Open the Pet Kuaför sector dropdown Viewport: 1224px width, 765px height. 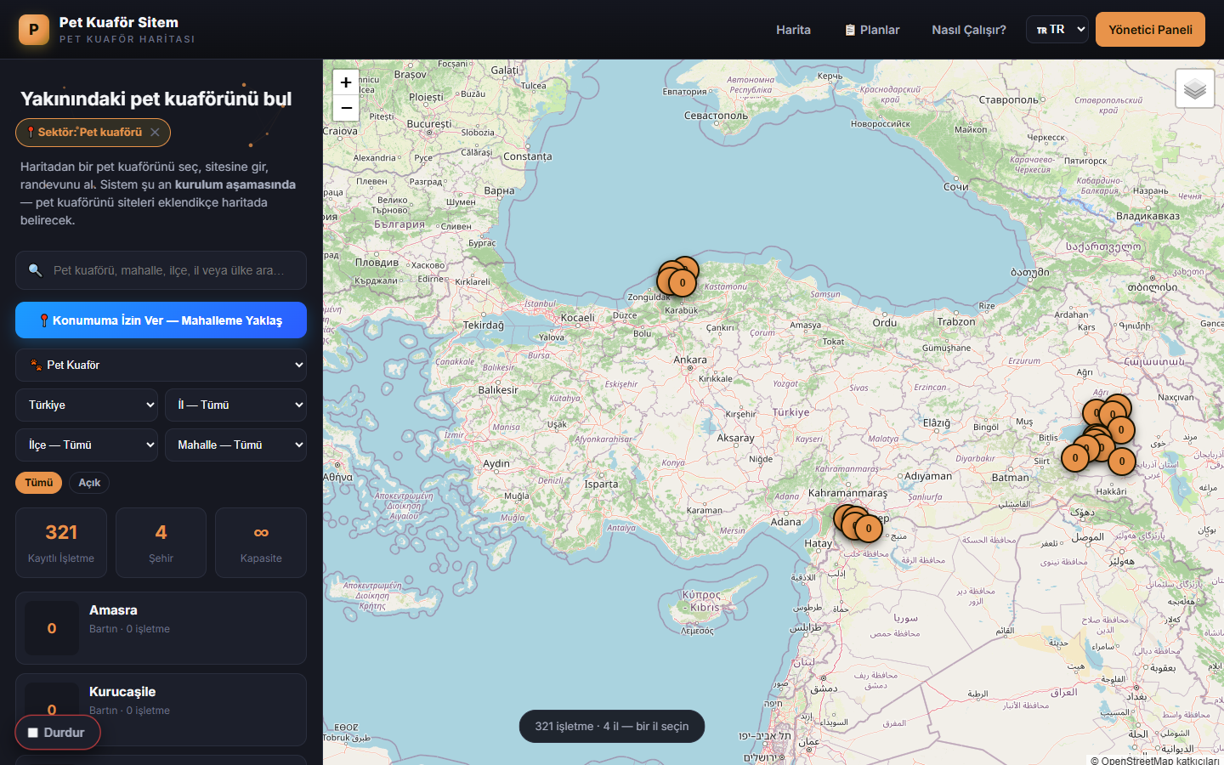[x=161, y=365]
